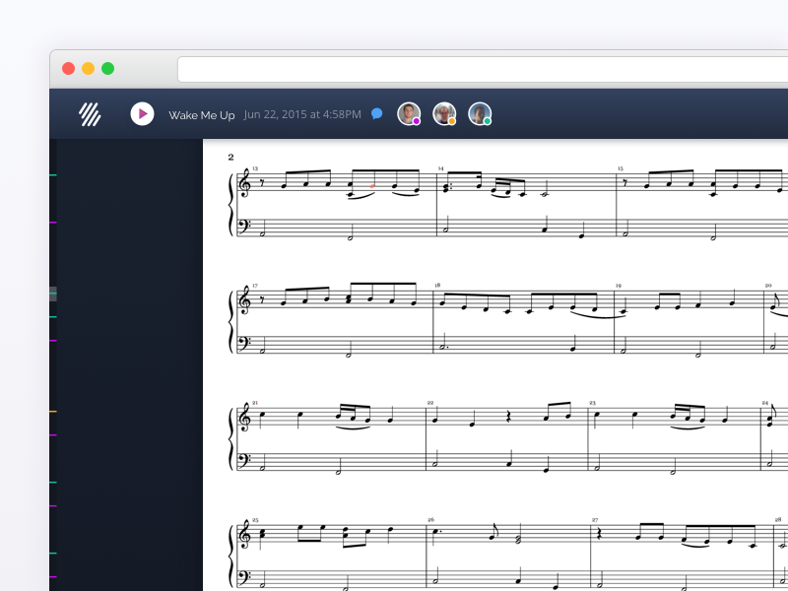Open the blue comments bubble icon
Viewport: 788px width, 591px height.
pos(376,114)
